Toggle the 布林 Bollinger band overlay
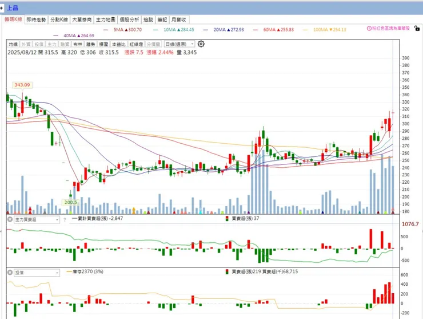The width and height of the screenshot is (423, 319). point(78,44)
